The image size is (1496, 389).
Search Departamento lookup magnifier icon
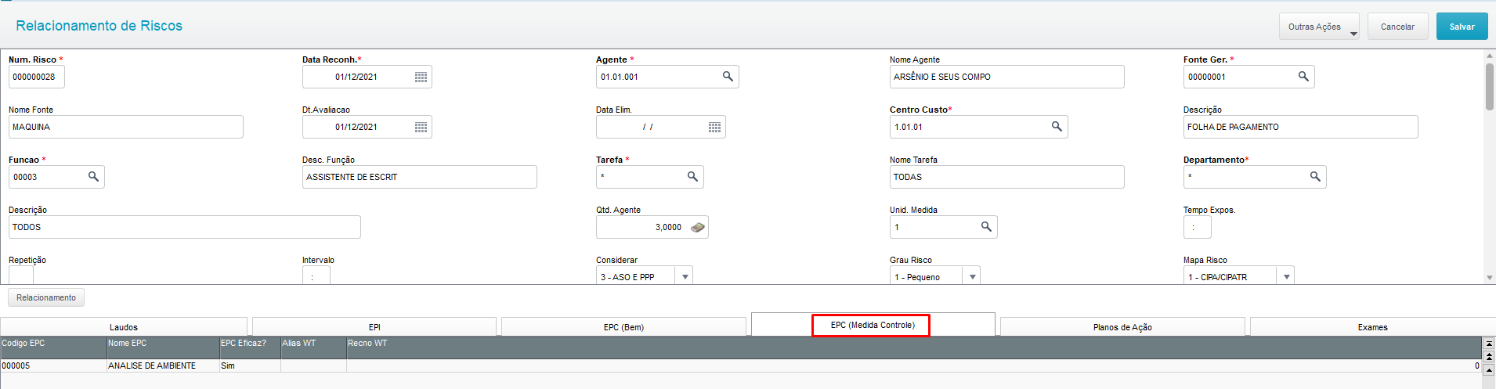coord(1315,176)
